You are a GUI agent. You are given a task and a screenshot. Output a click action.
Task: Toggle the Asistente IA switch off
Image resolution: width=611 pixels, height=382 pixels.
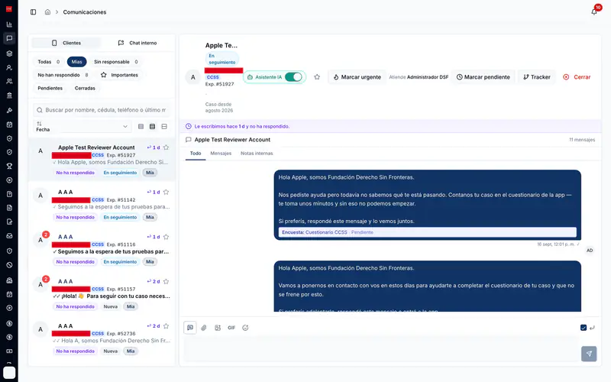(x=293, y=77)
